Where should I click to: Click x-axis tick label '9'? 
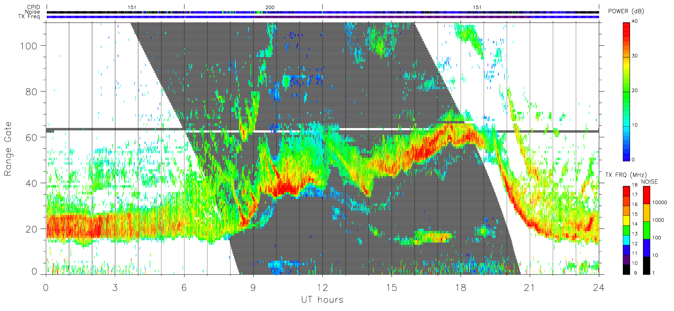coord(253,288)
